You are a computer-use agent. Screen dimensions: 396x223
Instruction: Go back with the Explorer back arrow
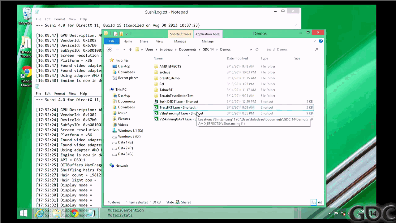[109, 50]
